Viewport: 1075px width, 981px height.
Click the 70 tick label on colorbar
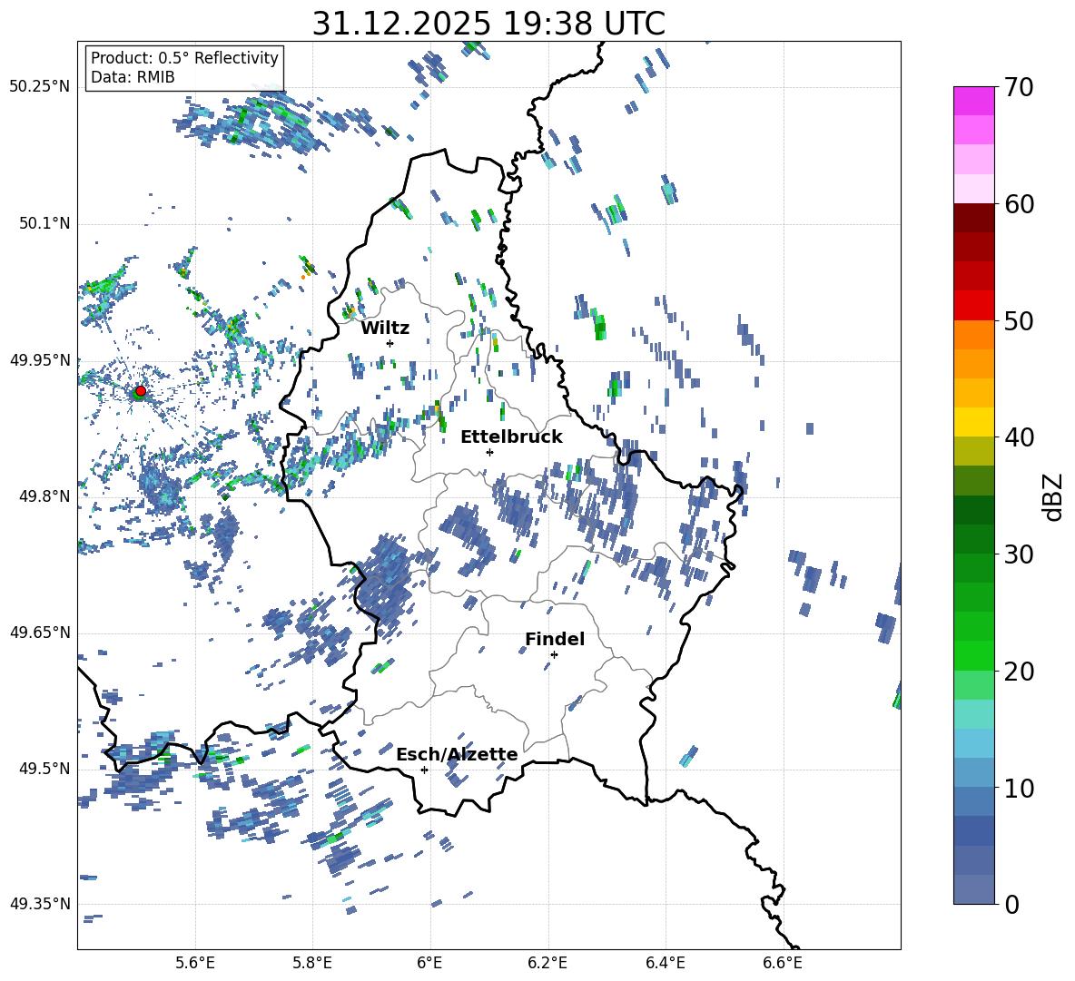1019,88
